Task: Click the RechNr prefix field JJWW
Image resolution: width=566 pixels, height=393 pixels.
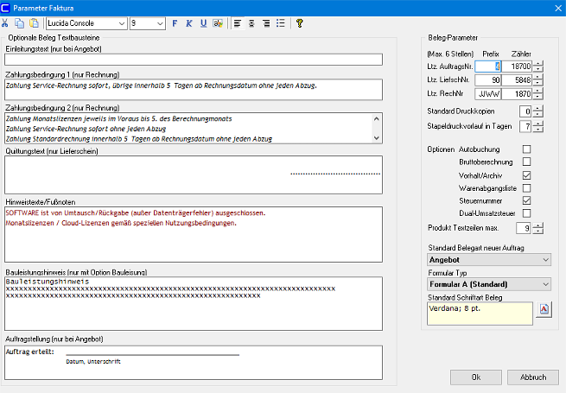Action: 487,94
